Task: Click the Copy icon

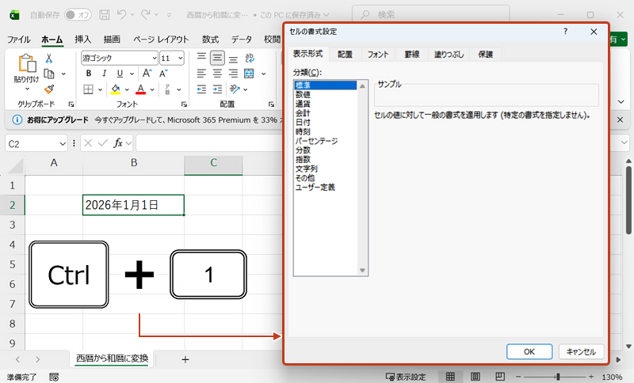Action: 49,74
